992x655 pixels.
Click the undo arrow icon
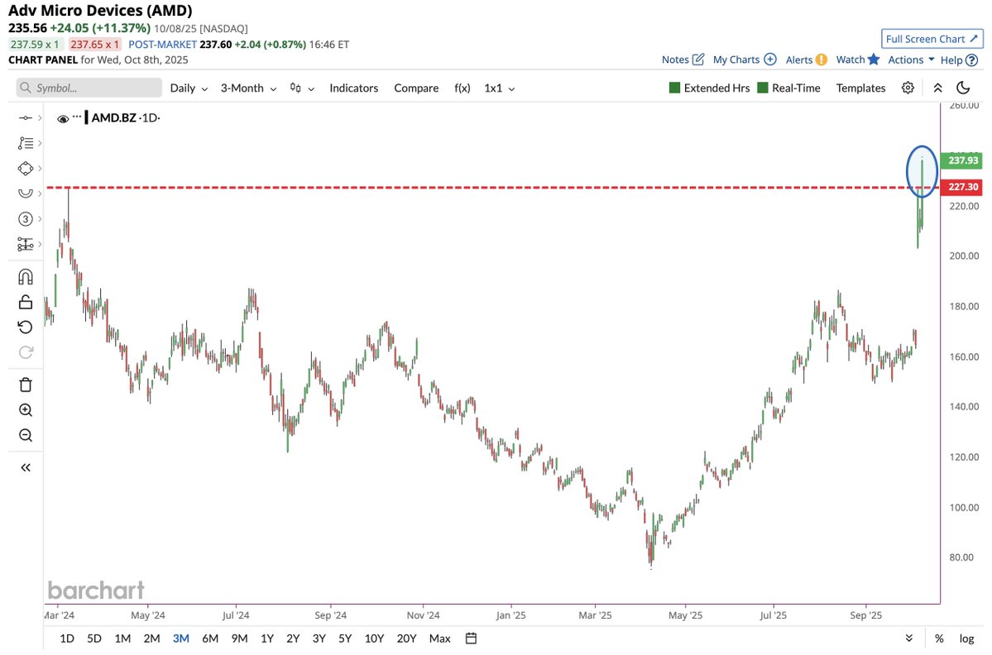tap(26, 327)
